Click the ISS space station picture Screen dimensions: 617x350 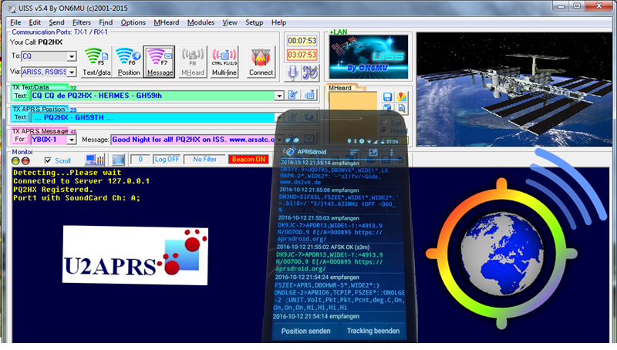point(514,89)
